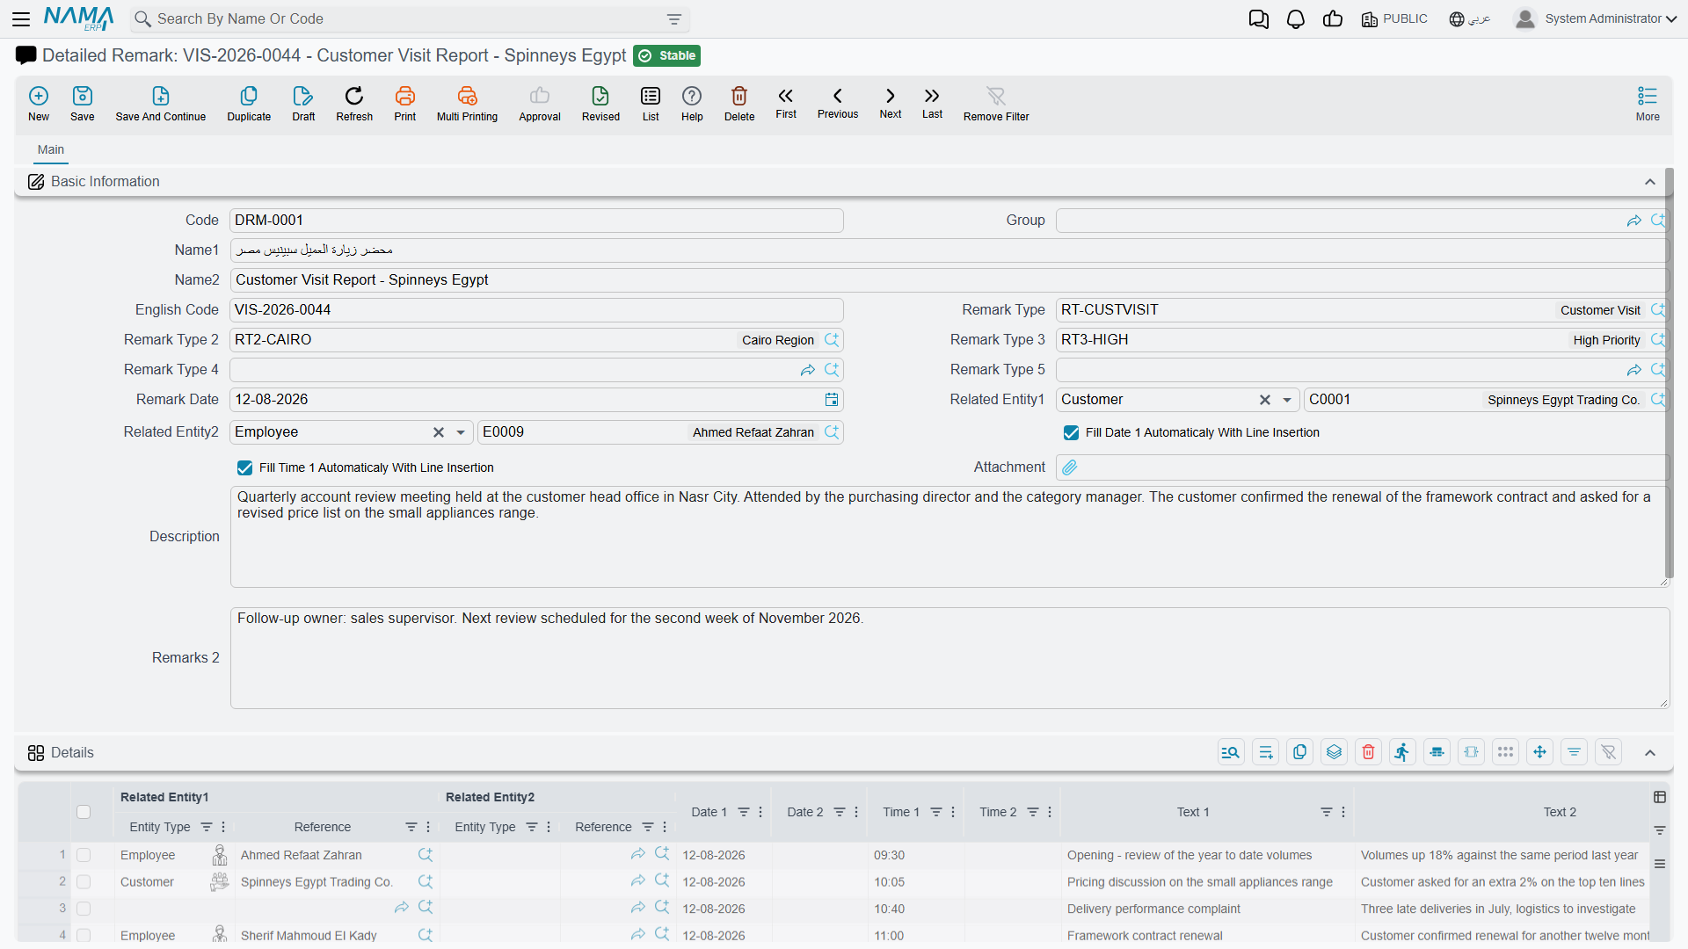Screen dimensions: 1688x949
Task: Click the Revised toolbar icon
Action: pos(600,103)
